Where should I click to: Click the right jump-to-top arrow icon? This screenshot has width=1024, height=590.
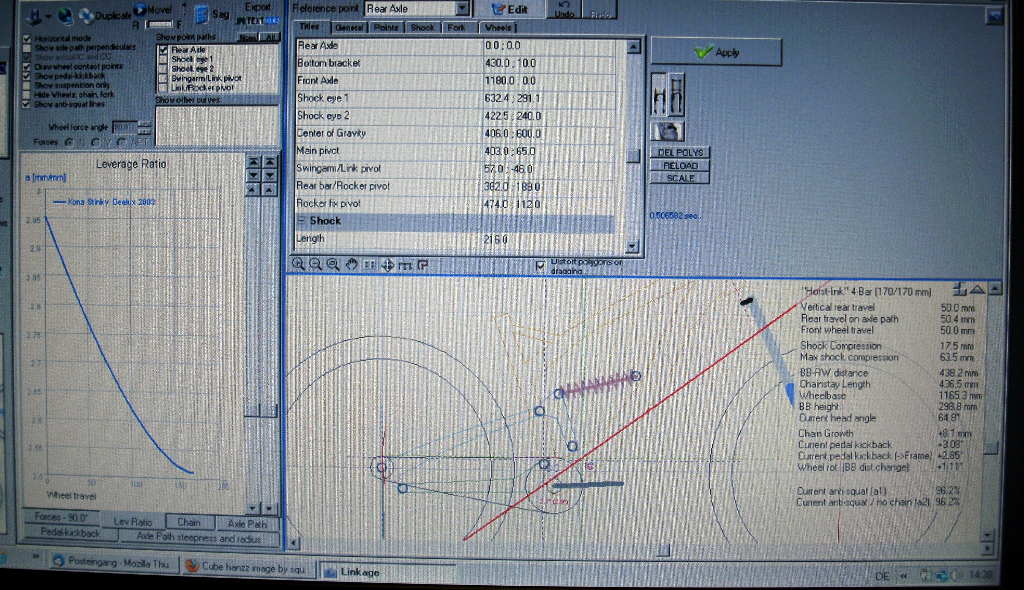[270, 162]
